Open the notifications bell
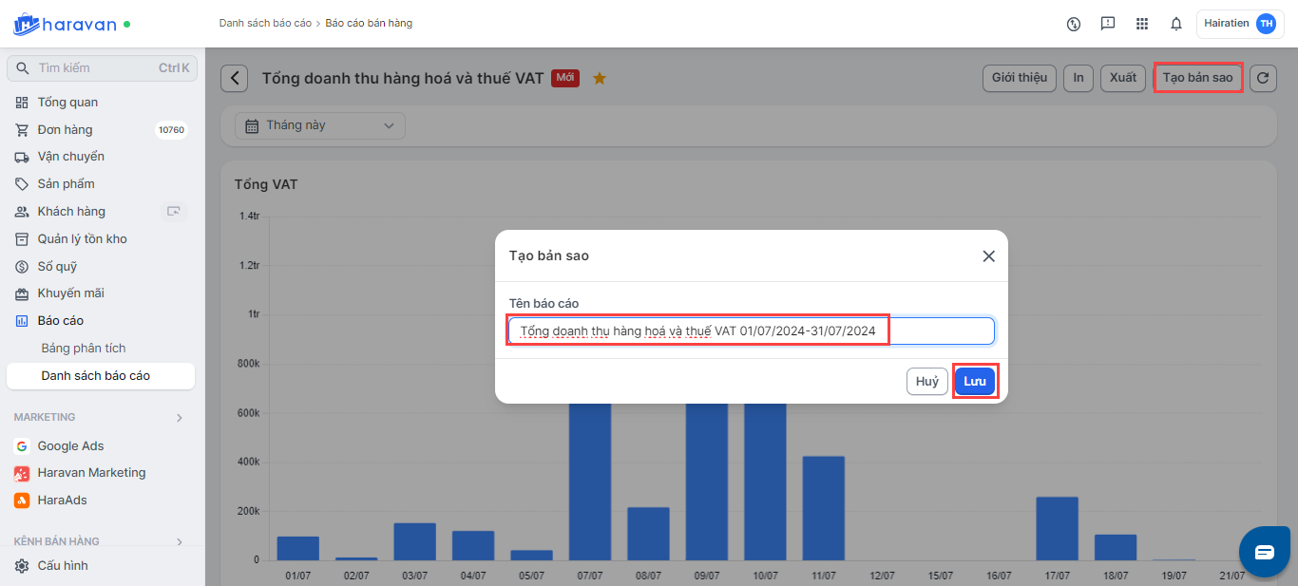 (x=1176, y=24)
